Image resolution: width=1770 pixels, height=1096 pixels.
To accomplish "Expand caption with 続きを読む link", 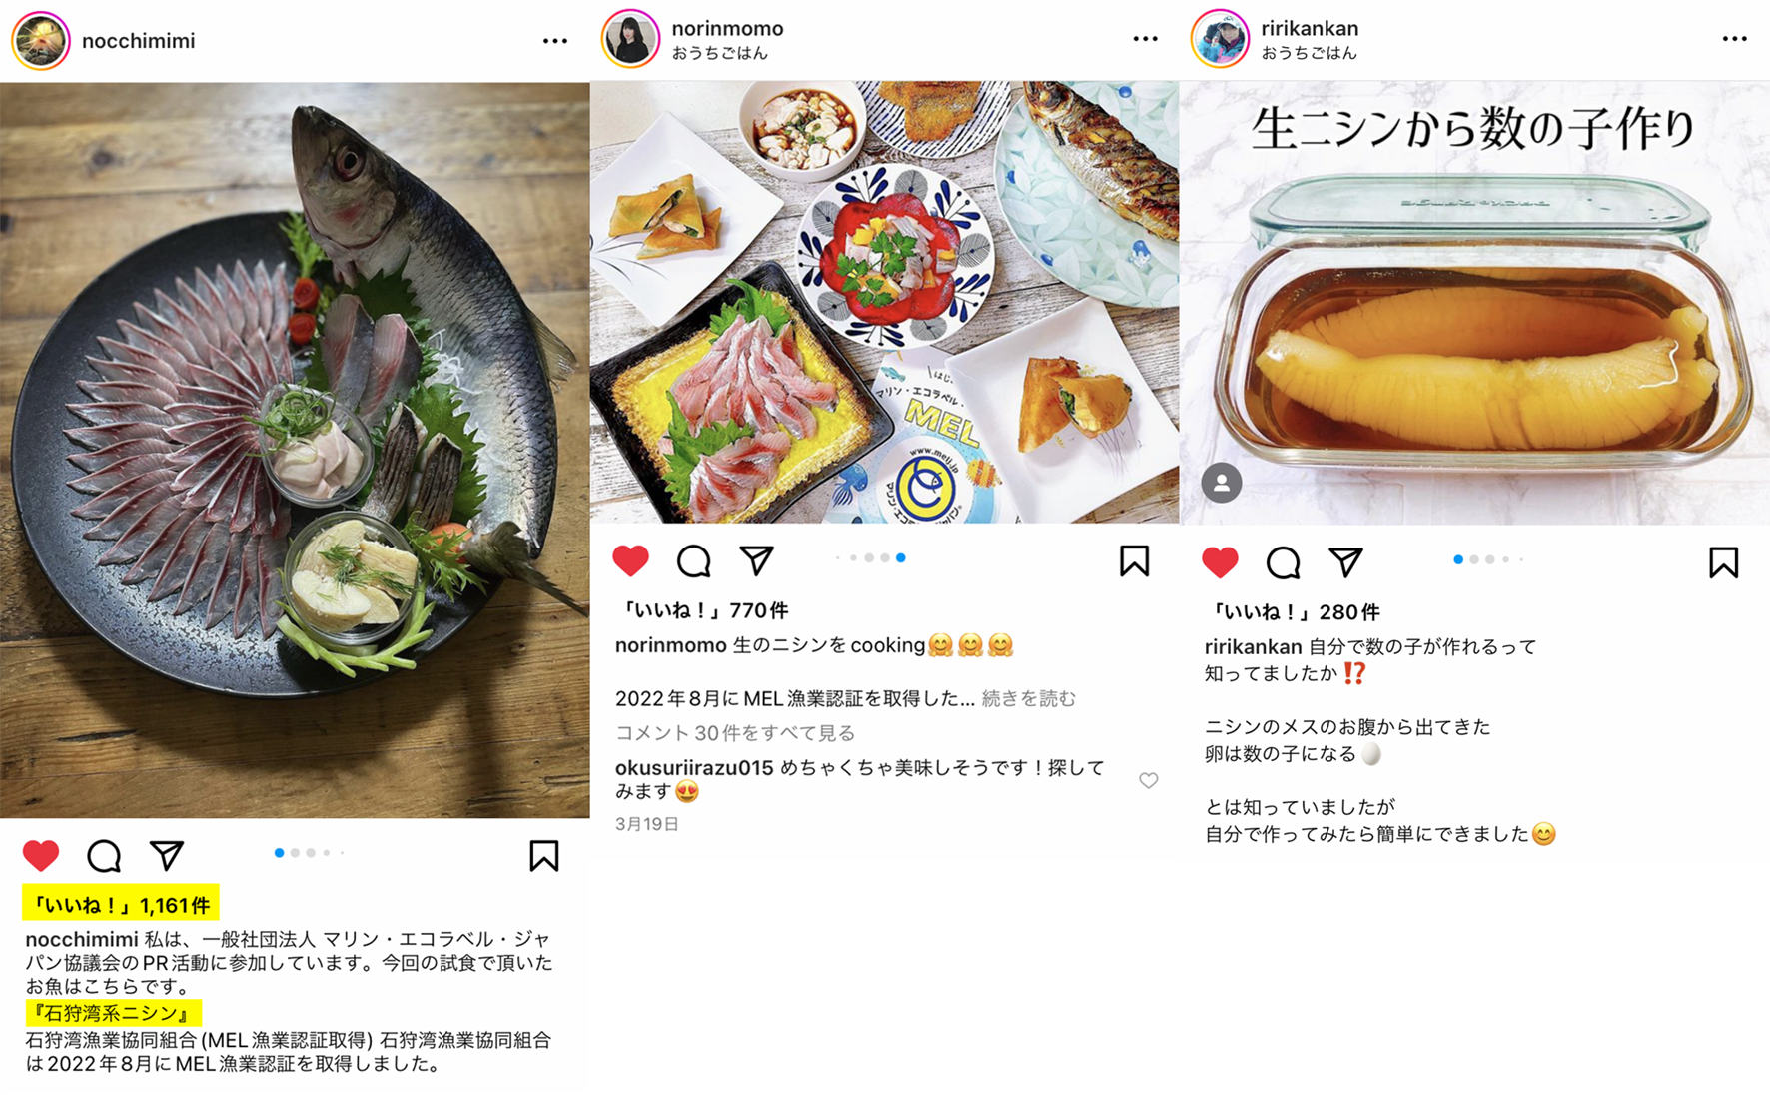I will point(1029,698).
